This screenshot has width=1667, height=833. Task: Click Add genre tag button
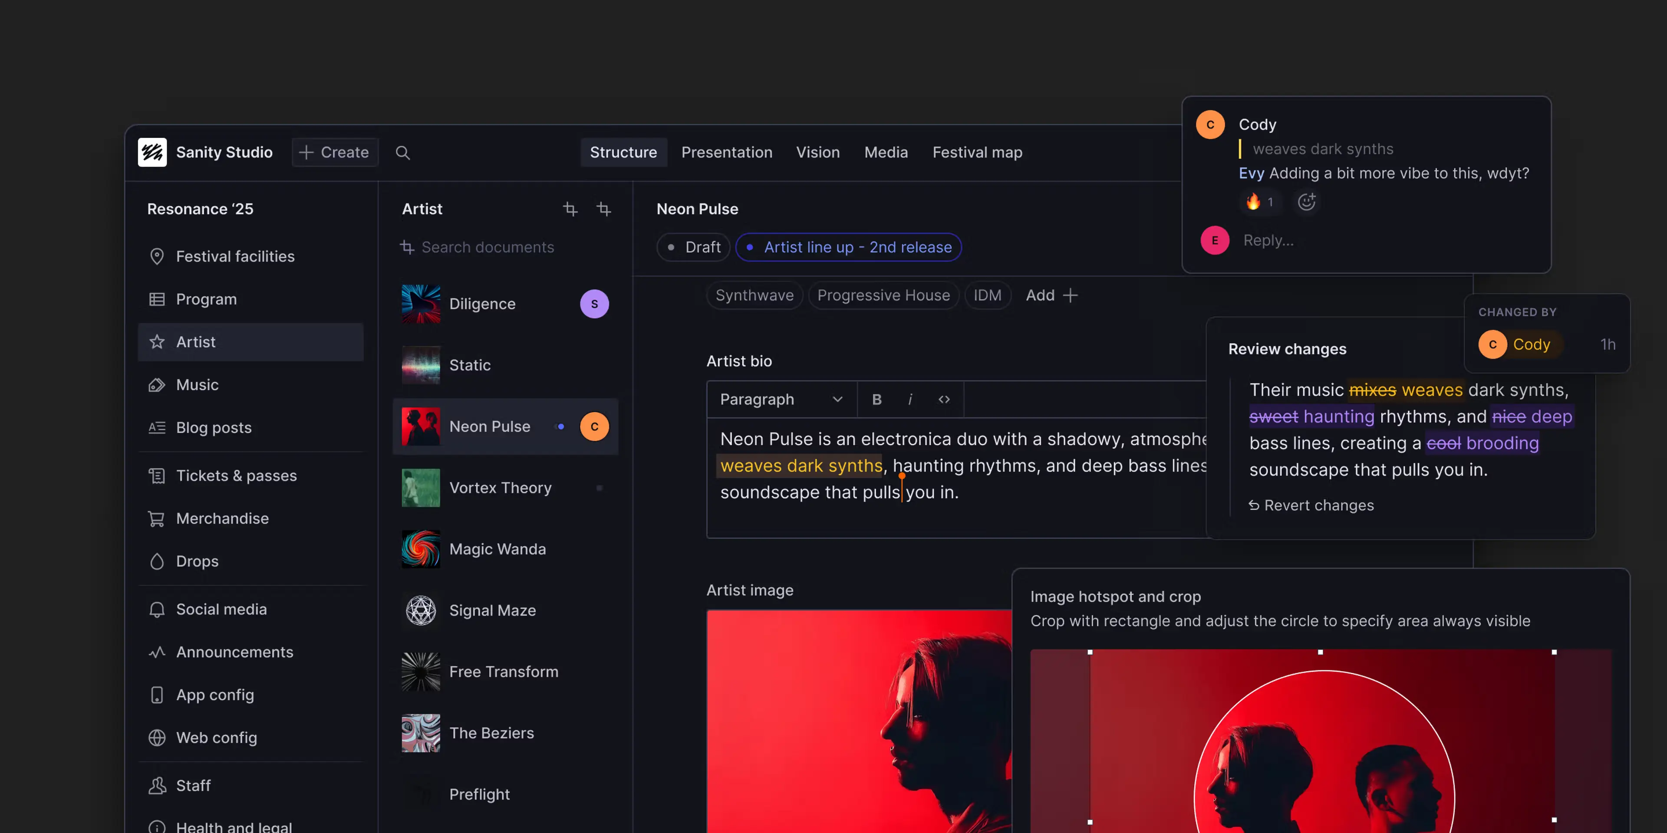point(1051,295)
